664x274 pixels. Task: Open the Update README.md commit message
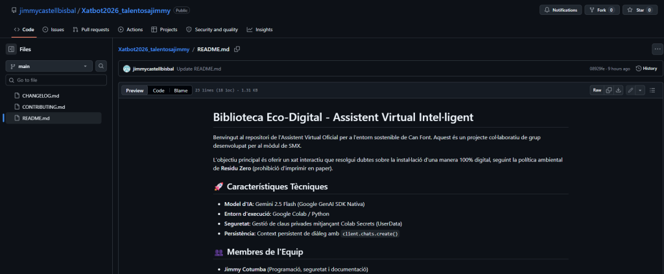199,69
